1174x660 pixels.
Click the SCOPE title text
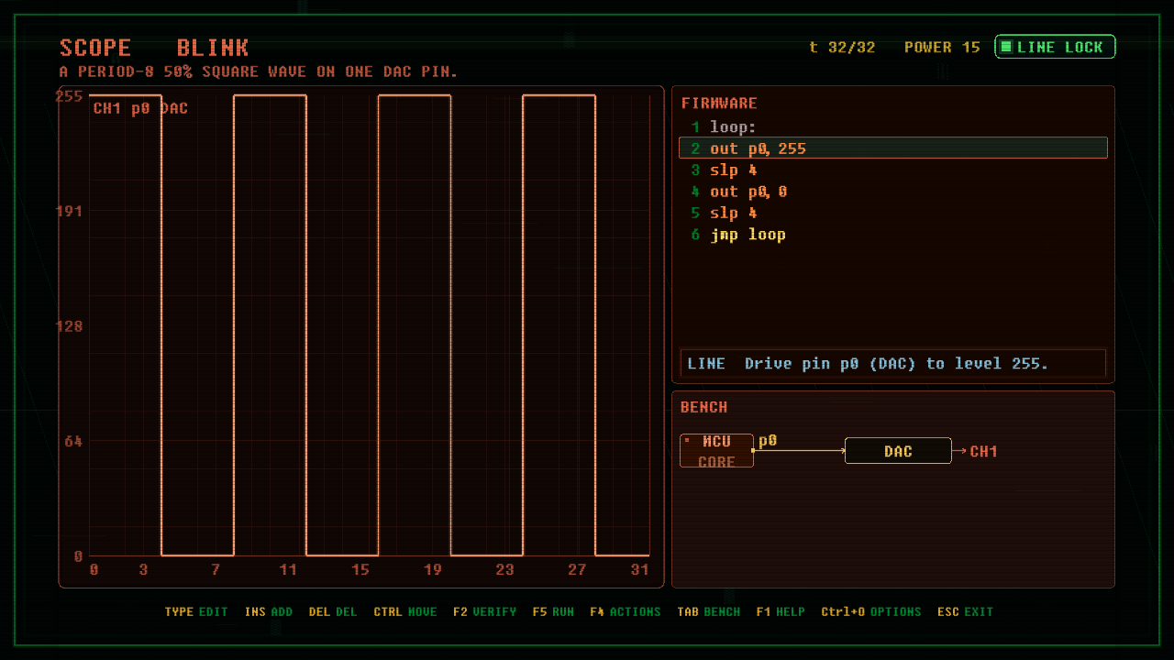(x=95, y=48)
